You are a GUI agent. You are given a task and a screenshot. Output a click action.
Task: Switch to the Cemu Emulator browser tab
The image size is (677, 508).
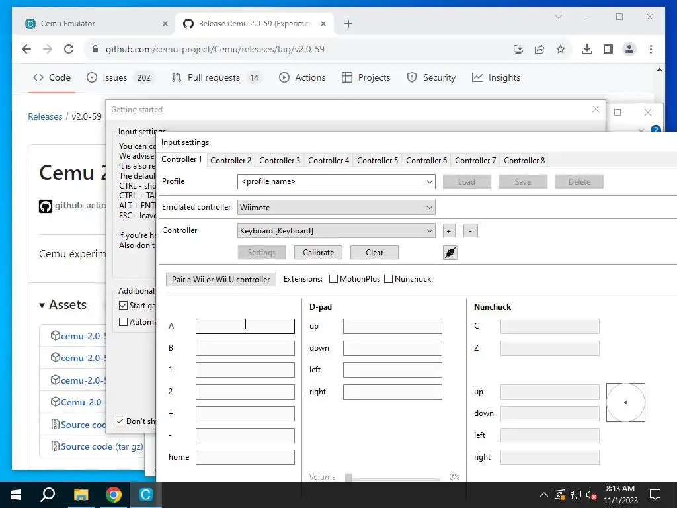pos(97,24)
